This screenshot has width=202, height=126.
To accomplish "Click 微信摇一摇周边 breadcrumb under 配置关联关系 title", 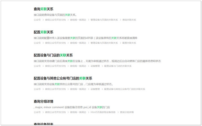I will pyautogui.click(x=78, y=43).
